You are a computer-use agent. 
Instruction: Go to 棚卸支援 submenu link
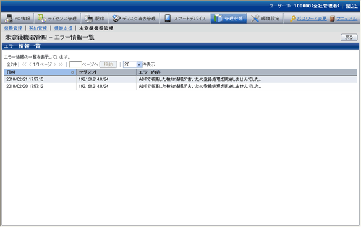(x=63, y=28)
